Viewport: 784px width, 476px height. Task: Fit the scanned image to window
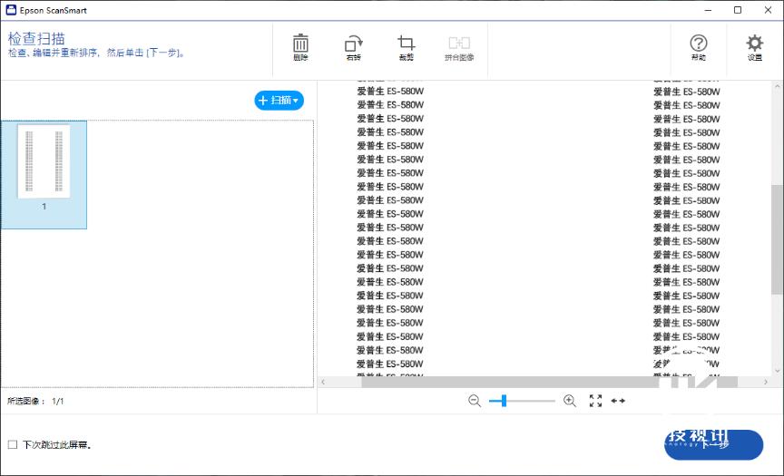click(595, 401)
